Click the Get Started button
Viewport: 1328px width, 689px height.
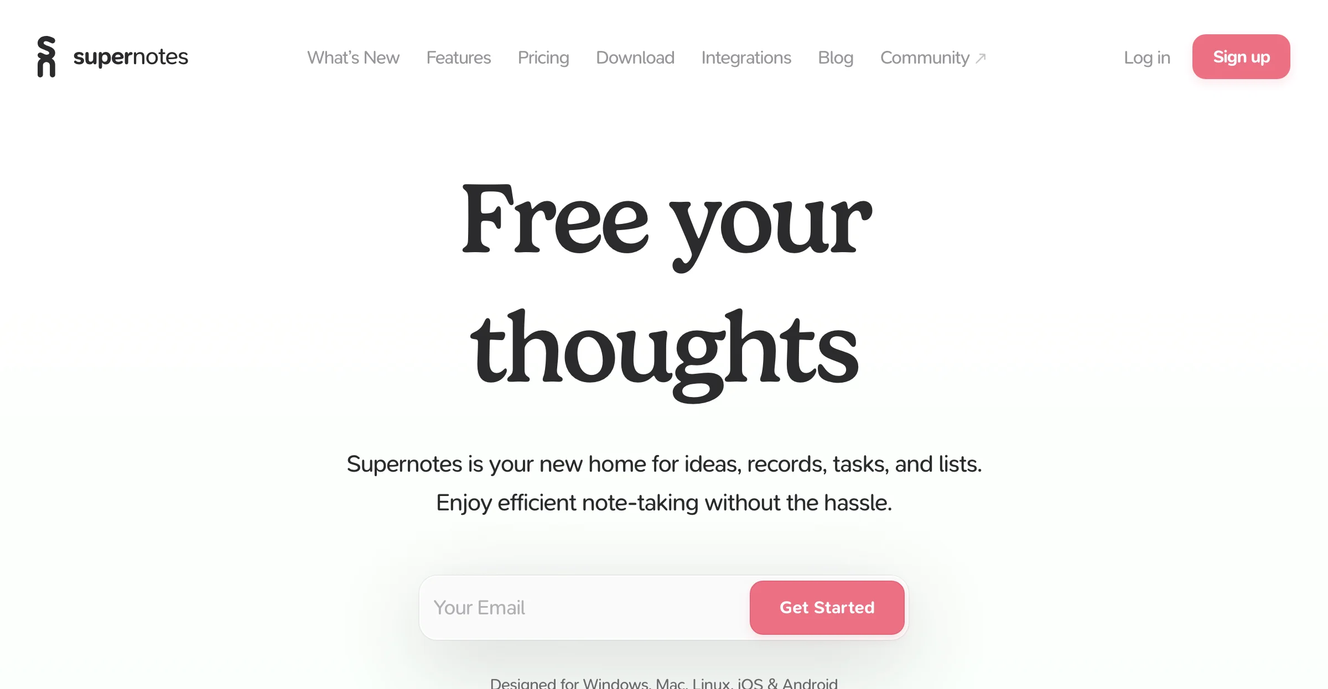827,607
